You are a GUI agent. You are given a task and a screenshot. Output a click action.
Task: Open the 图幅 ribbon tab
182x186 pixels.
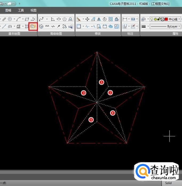8,10
